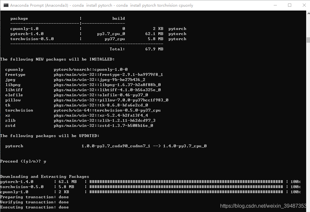Click the 'pytorch' name under UPDATED

(x=14, y=146)
